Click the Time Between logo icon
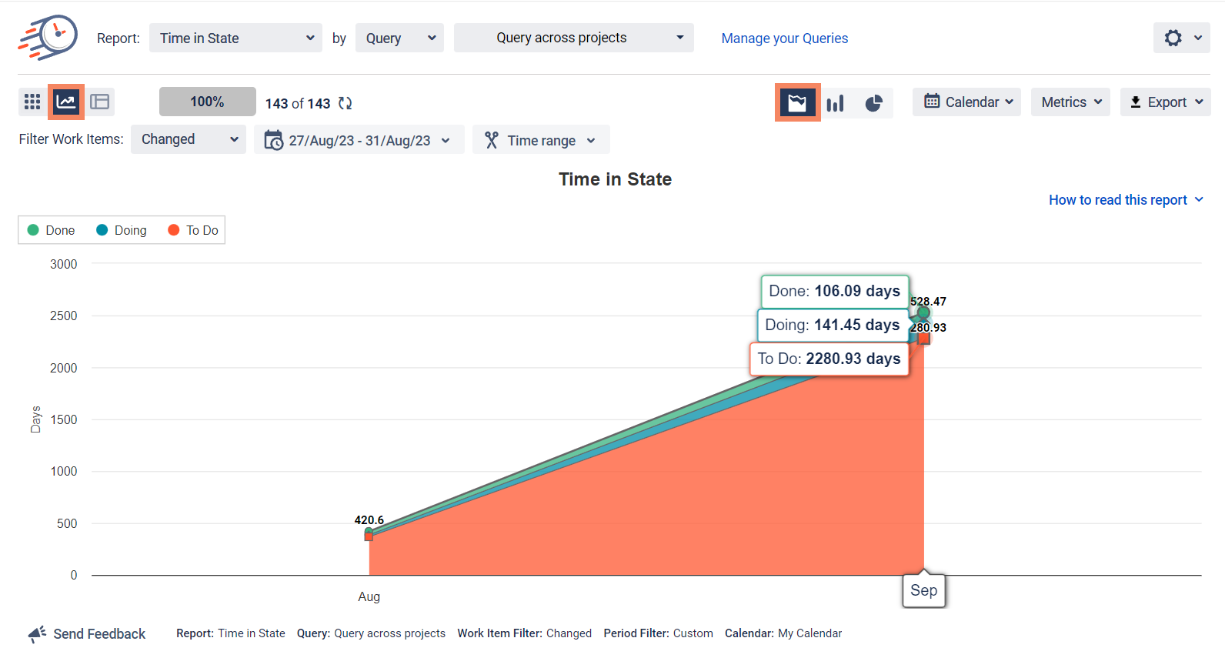 coord(48,37)
